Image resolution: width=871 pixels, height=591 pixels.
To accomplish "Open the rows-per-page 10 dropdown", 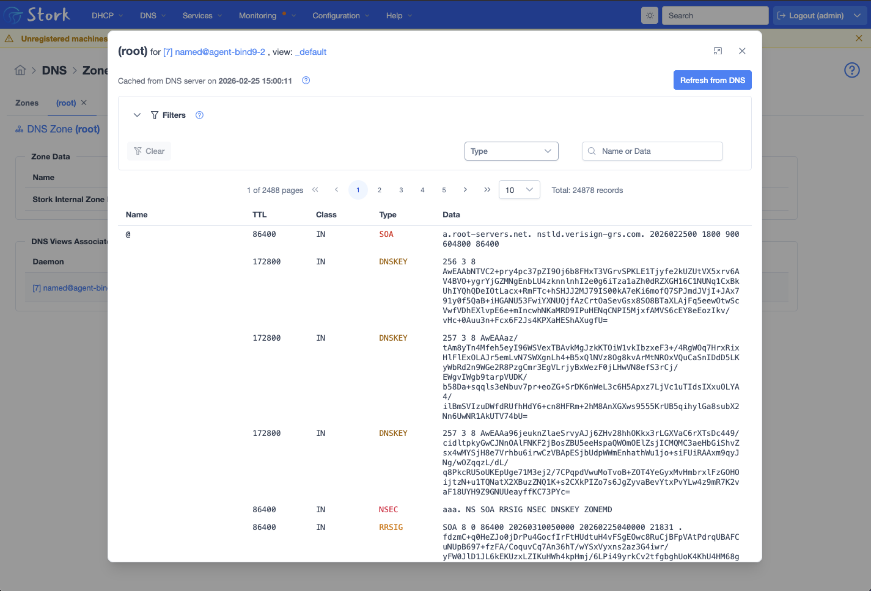I will click(x=519, y=190).
